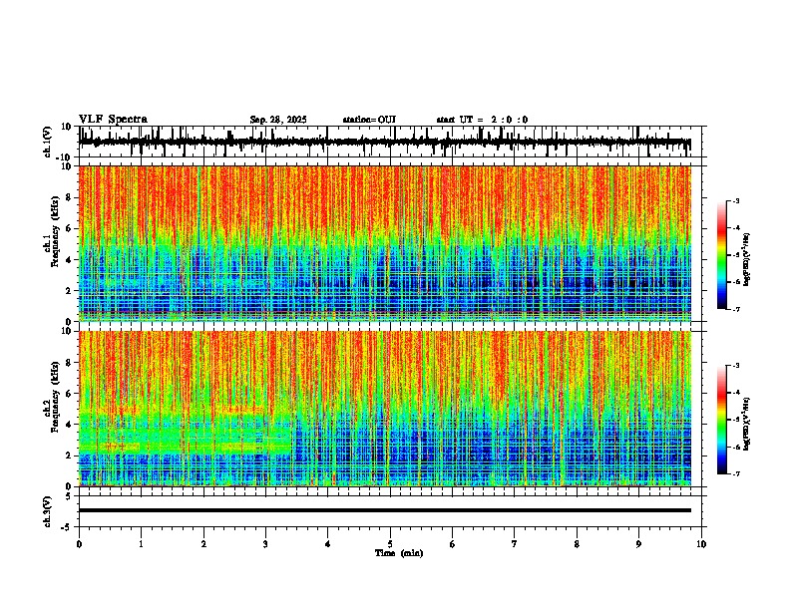Click the "8" kHz tick on ch.1 frequency axis
The width and height of the screenshot is (790, 610).
[x=70, y=197]
